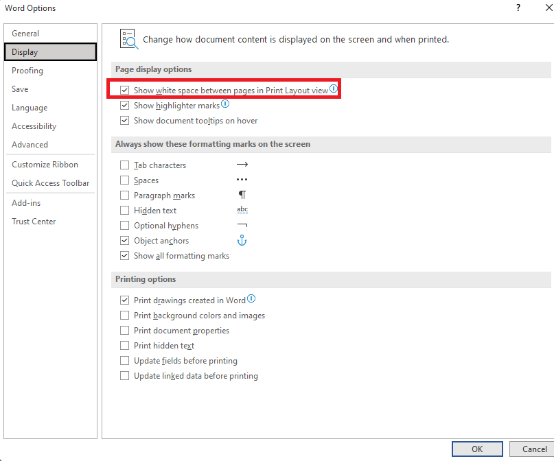The width and height of the screenshot is (554, 461).
Task: Click Always show these formatting marks heading
Action: point(213,144)
